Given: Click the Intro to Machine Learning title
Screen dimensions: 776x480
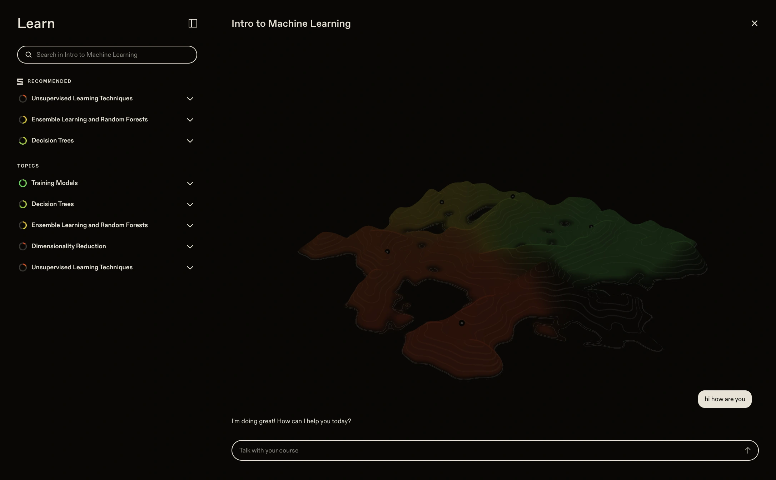Looking at the screenshot, I should click(x=291, y=24).
